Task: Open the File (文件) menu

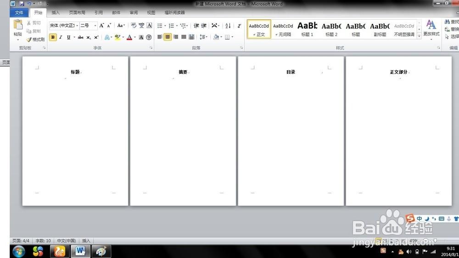Action: pyautogui.click(x=19, y=13)
